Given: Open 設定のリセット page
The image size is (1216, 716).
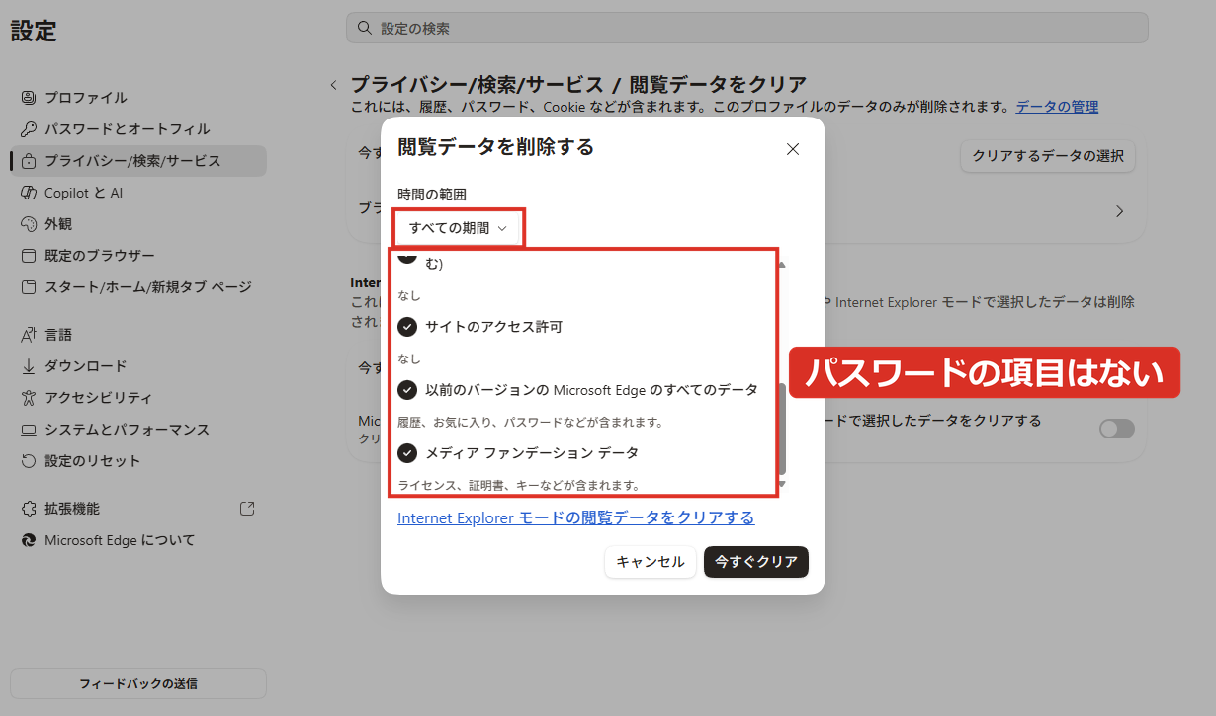Looking at the screenshot, I should click(x=138, y=461).
